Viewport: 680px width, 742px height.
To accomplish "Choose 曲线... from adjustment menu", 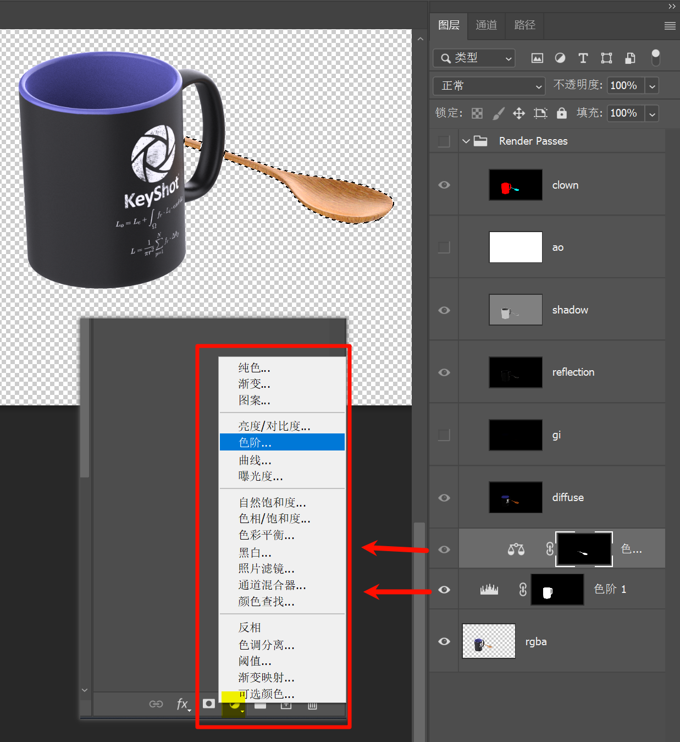I will point(282,460).
